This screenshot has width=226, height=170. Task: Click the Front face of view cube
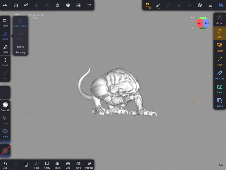(207, 23)
